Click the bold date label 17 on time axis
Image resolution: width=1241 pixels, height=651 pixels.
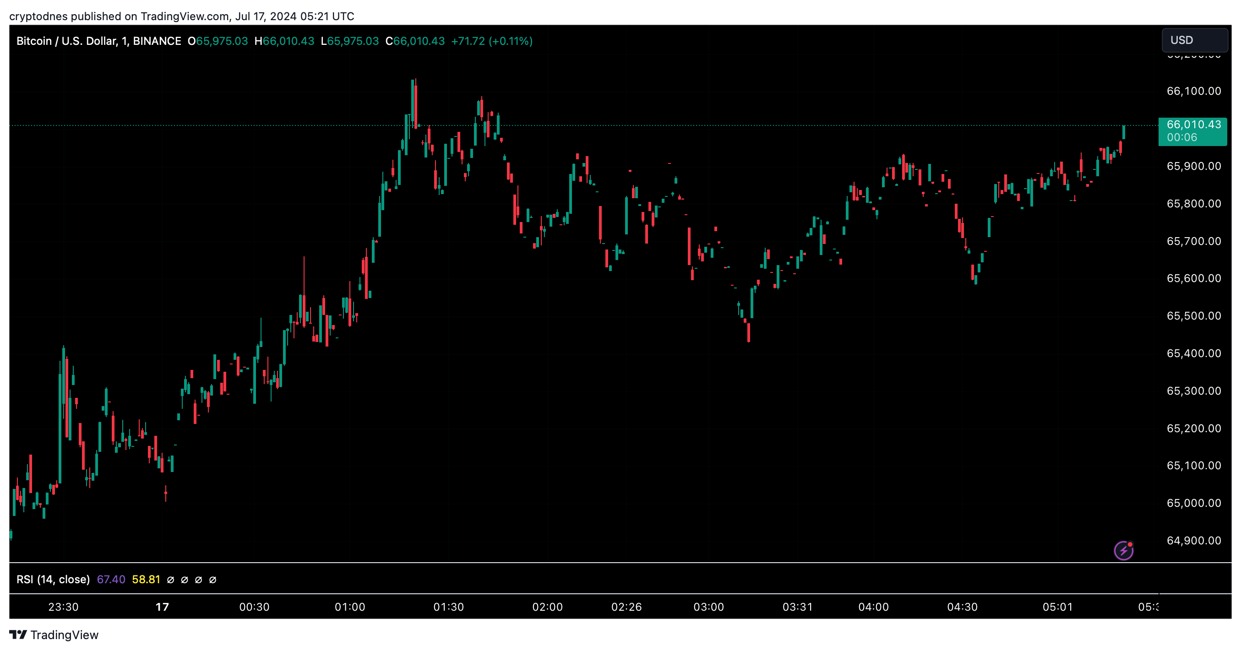(x=163, y=607)
